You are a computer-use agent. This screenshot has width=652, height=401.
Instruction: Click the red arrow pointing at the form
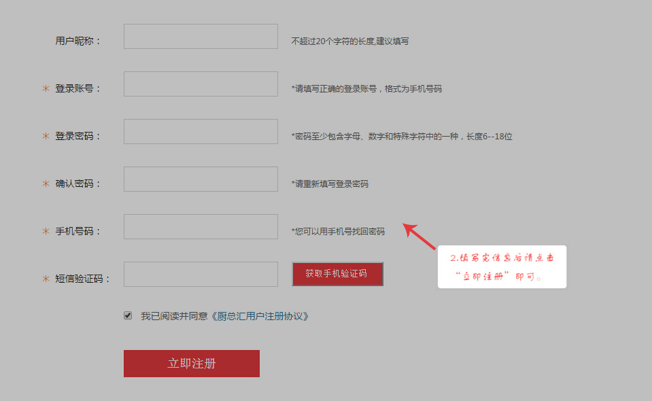point(419,237)
